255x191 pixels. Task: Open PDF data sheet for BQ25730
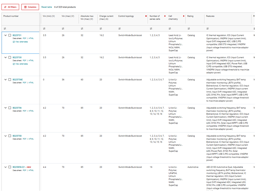coord(24,61)
